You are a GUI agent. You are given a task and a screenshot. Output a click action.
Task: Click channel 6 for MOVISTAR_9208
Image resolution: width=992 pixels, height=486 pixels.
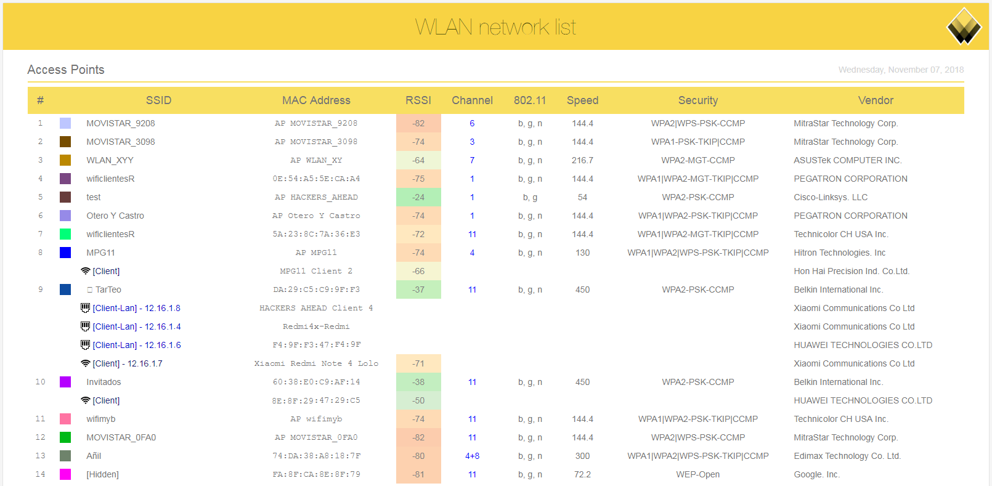coord(472,123)
